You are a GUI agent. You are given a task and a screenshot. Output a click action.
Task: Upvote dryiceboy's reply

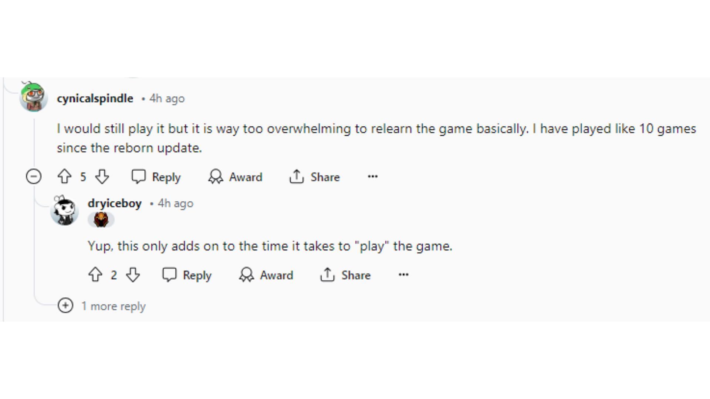(95, 275)
